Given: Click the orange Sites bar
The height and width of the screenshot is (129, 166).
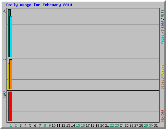Looking at the screenshot, I should coord(11,74).
